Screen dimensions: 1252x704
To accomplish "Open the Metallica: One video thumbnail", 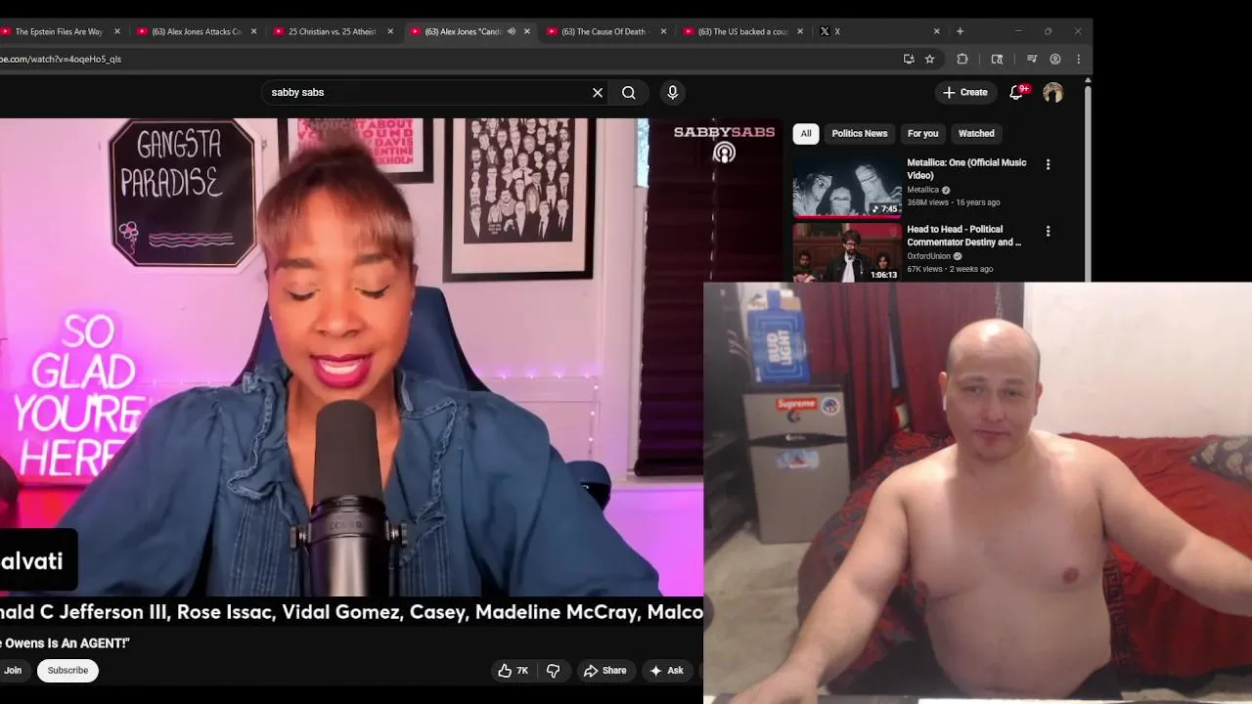I will coord(847,186).
